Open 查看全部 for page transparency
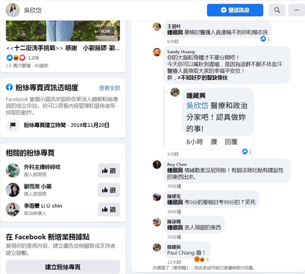The image size is (305, 274). tap(110, 88)
